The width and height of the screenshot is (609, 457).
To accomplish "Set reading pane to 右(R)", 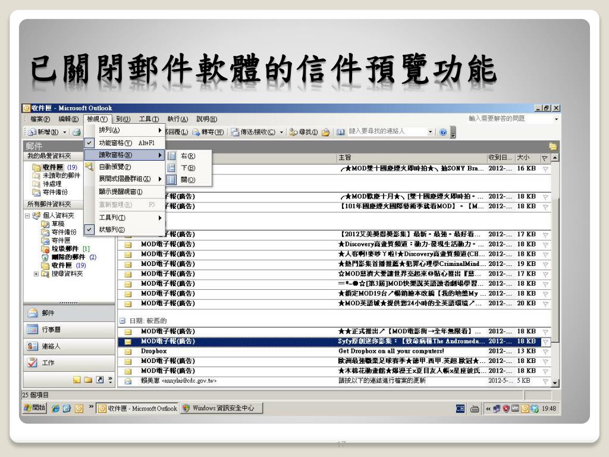I will (x=189, y=156).
